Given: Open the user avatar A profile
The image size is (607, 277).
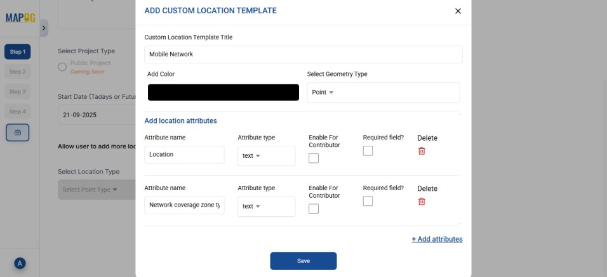Looking at the screenshot, I should point(20,264).
